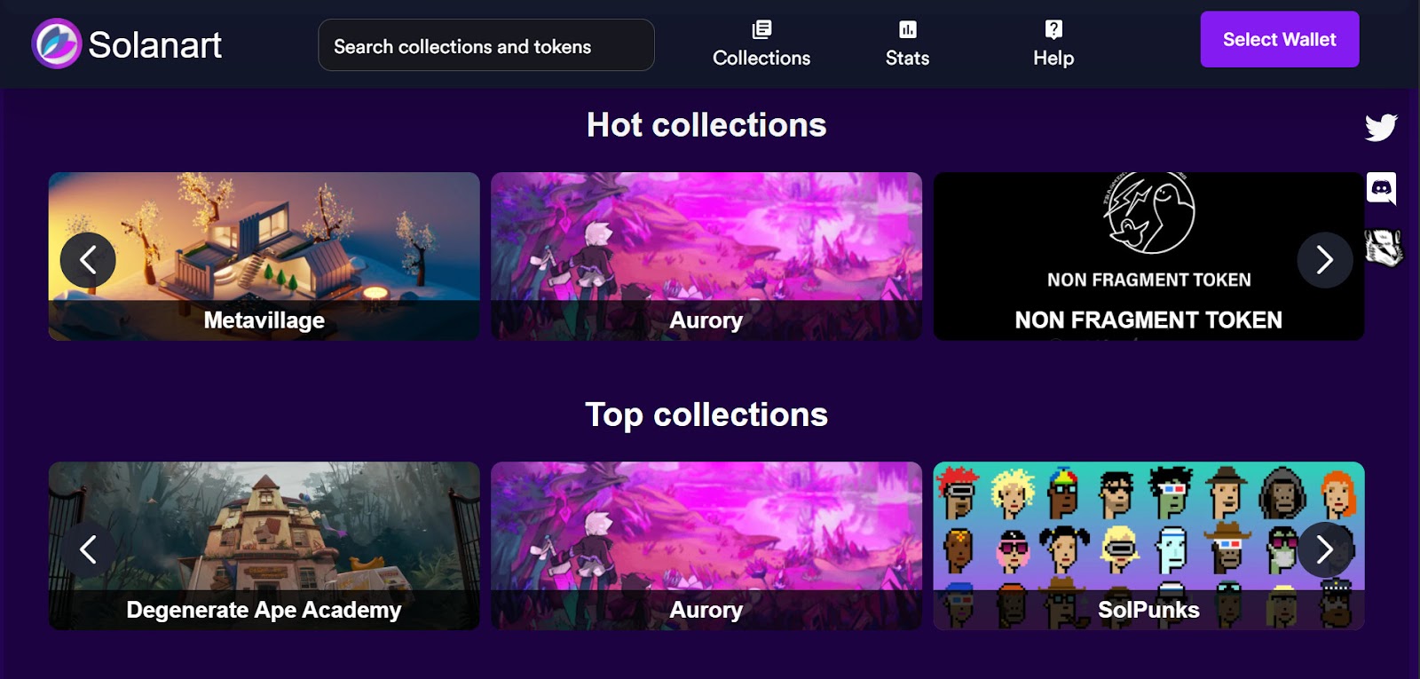Open the Twitter bird icon link
The width and height of the screenshot is (1420, 679).
point(1381,127)
